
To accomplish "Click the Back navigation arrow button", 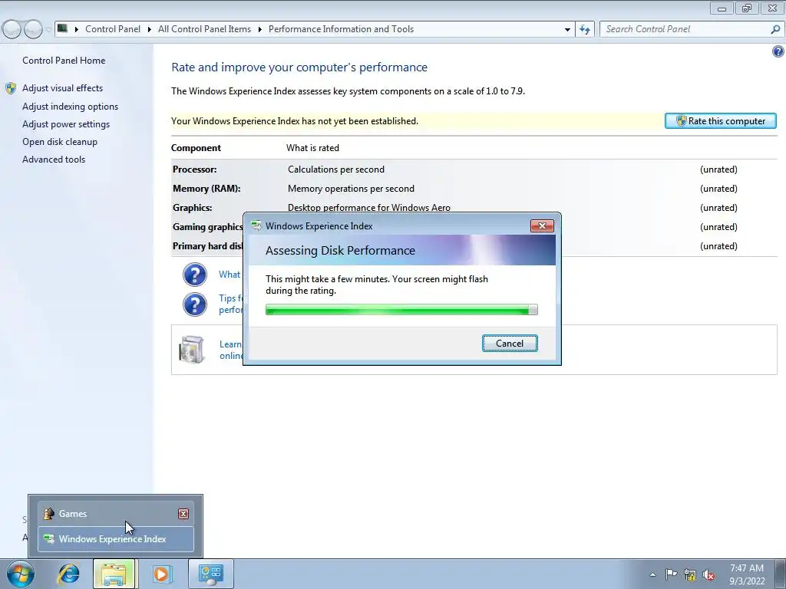I will [x=12, y=29].
